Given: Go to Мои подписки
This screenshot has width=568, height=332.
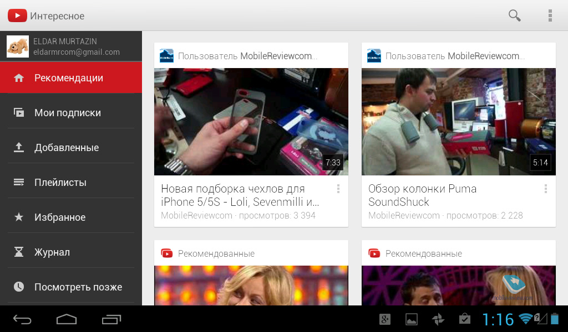Looking at the screenshot, I should [71, 113].
